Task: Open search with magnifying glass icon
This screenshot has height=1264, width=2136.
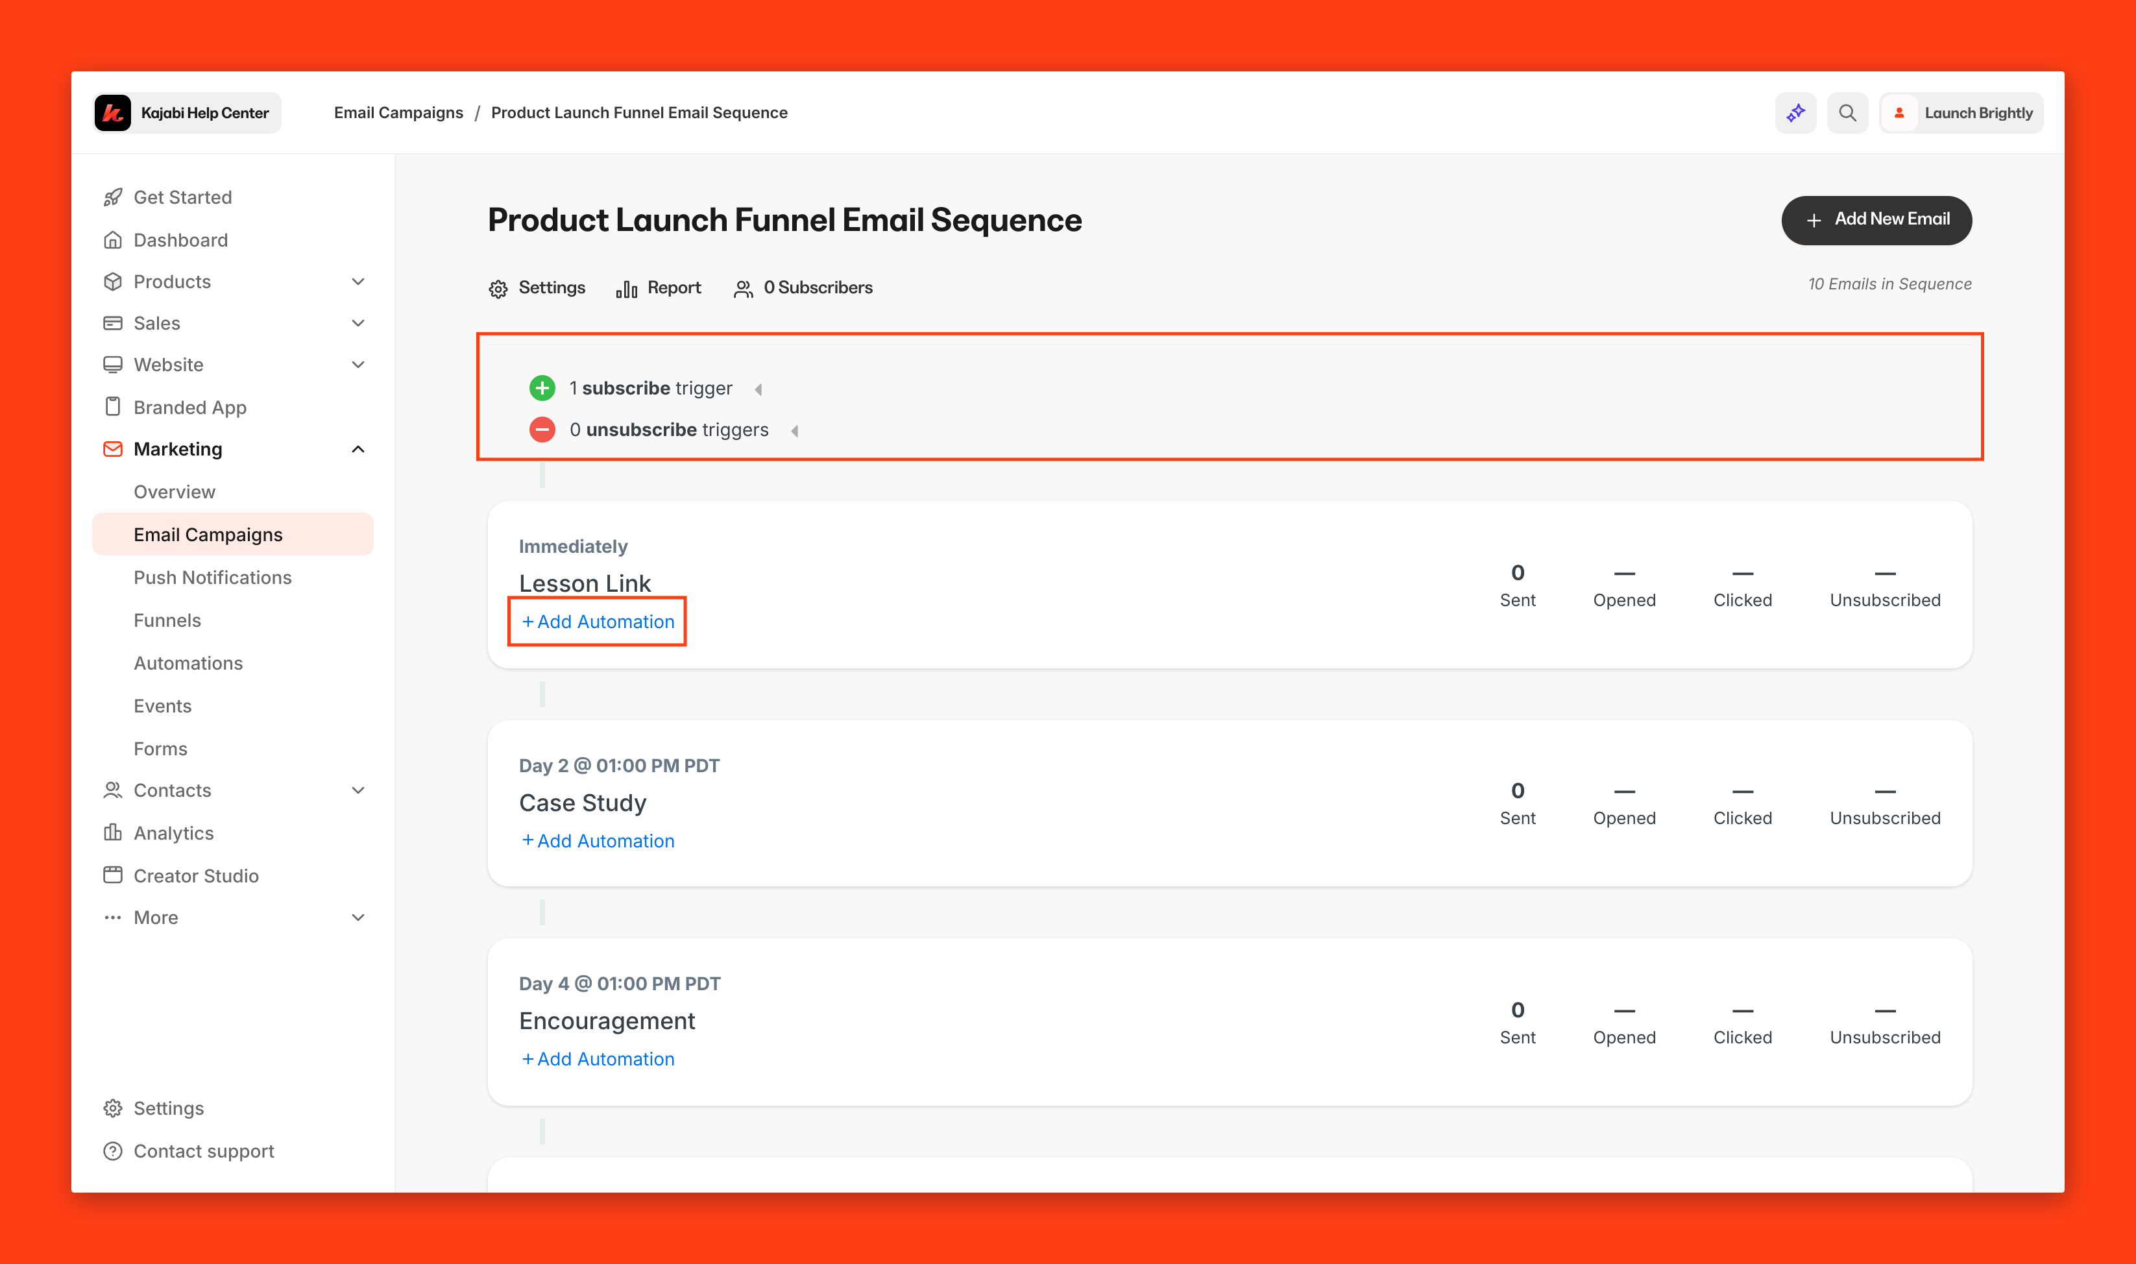Action: point(1847,114)
